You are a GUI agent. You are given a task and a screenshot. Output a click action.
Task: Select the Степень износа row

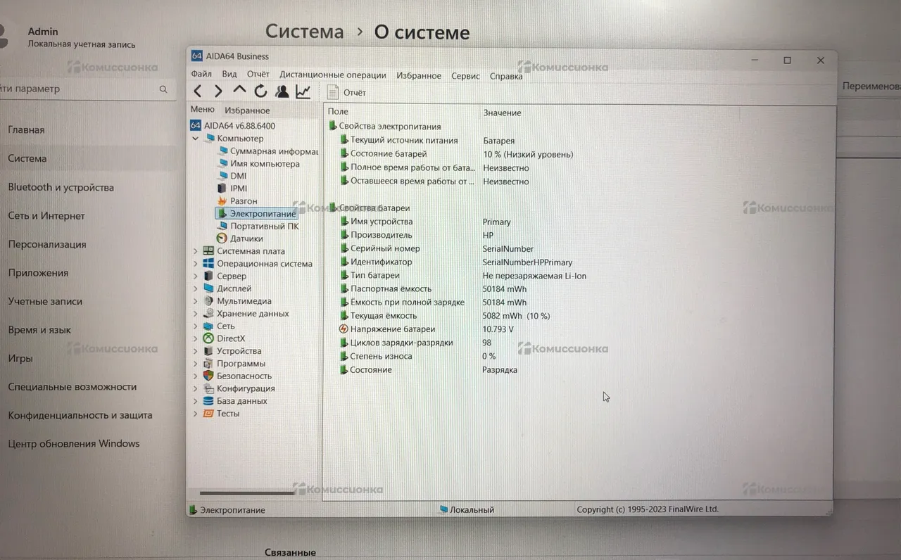click(577, 356)
